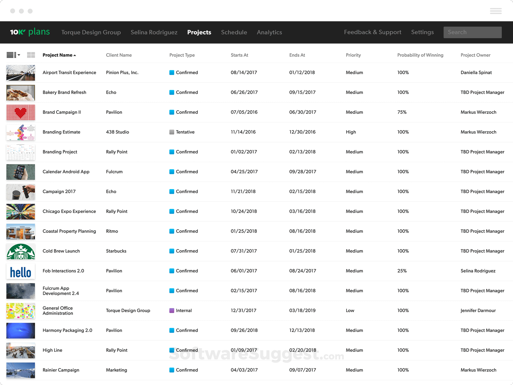Viewport: 513px width, 385px height.
Task: Open Campaign 2017 project name
Action: pyautogui.click(x=59, y=192)
